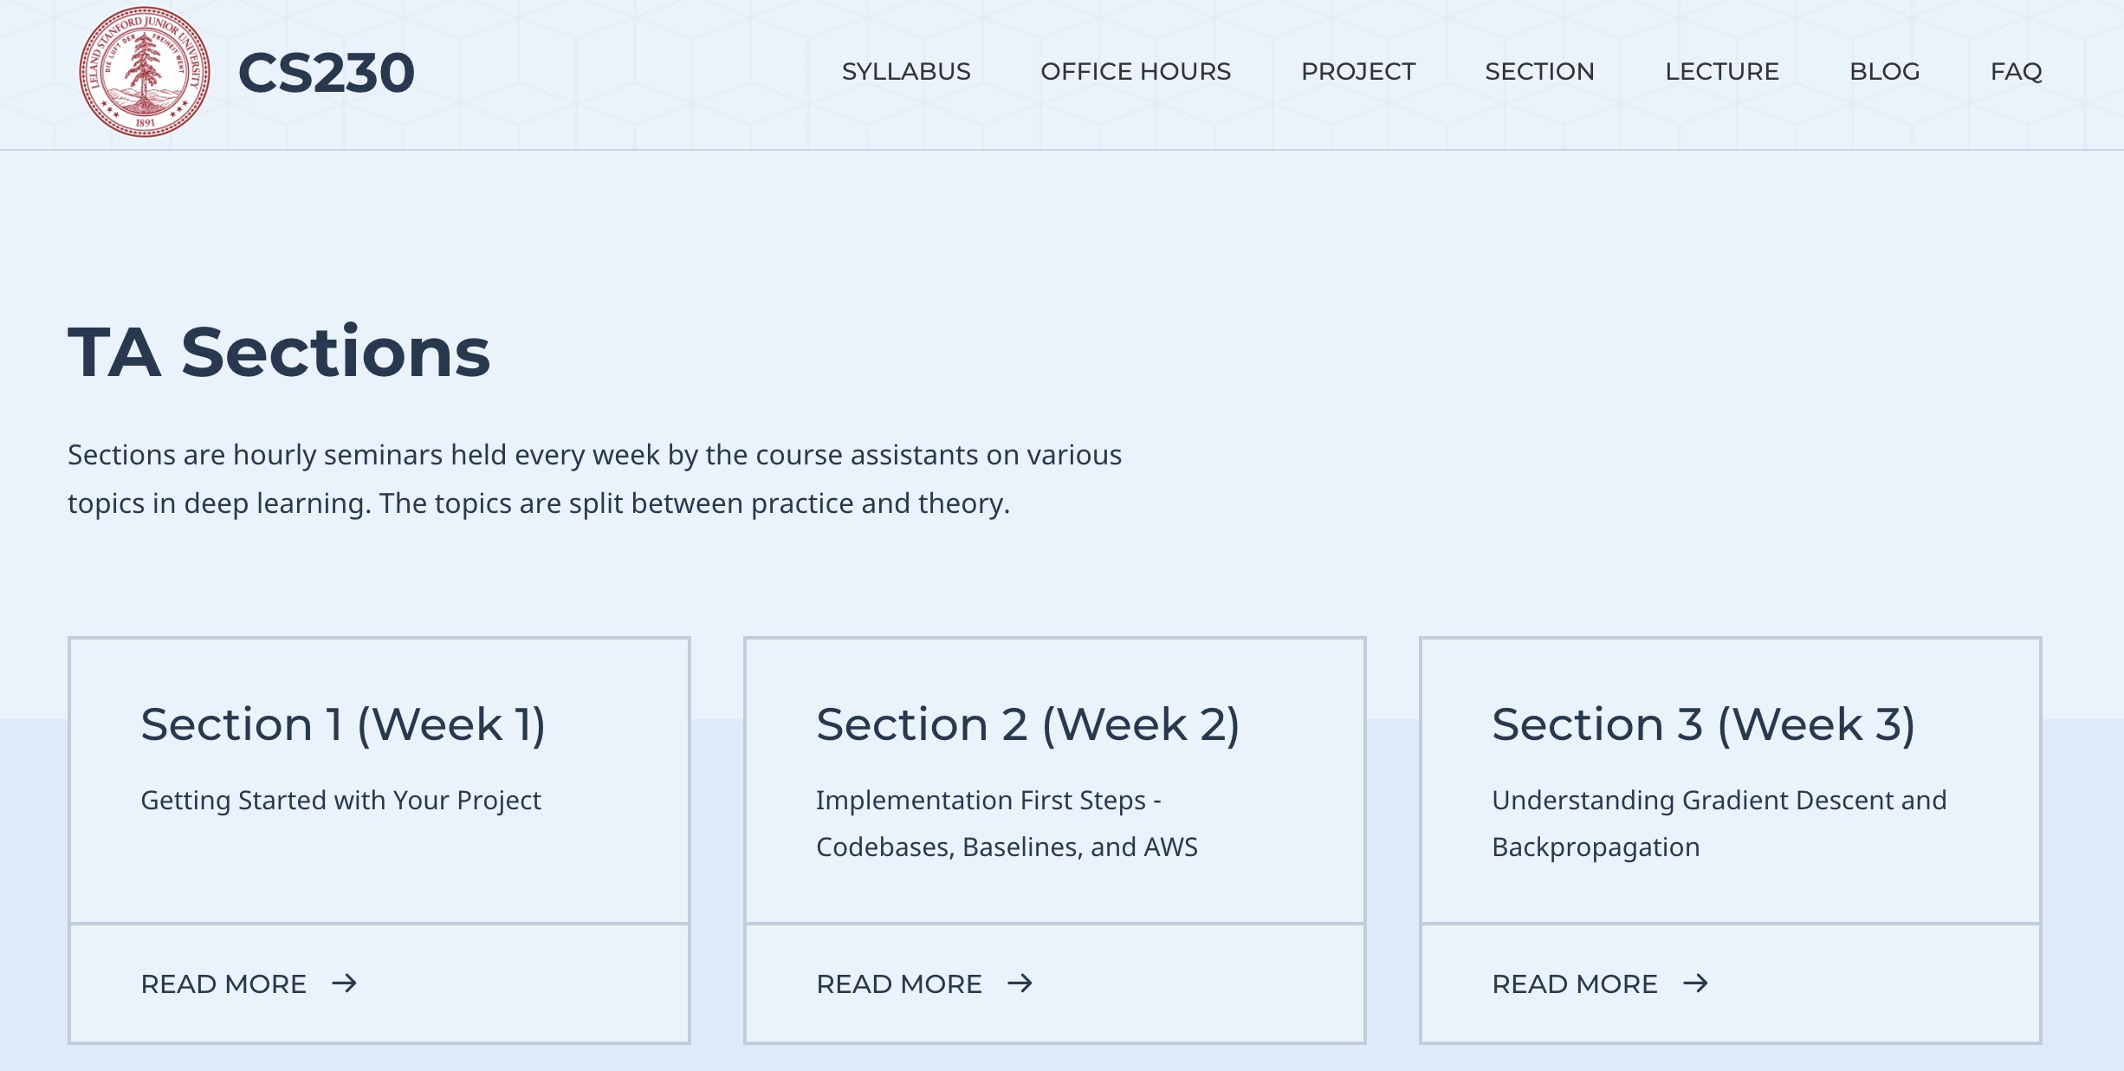Open the Section navigation item
Screen dimensions: 2124x1071
pyautogui.click(x=1540, y=72)
